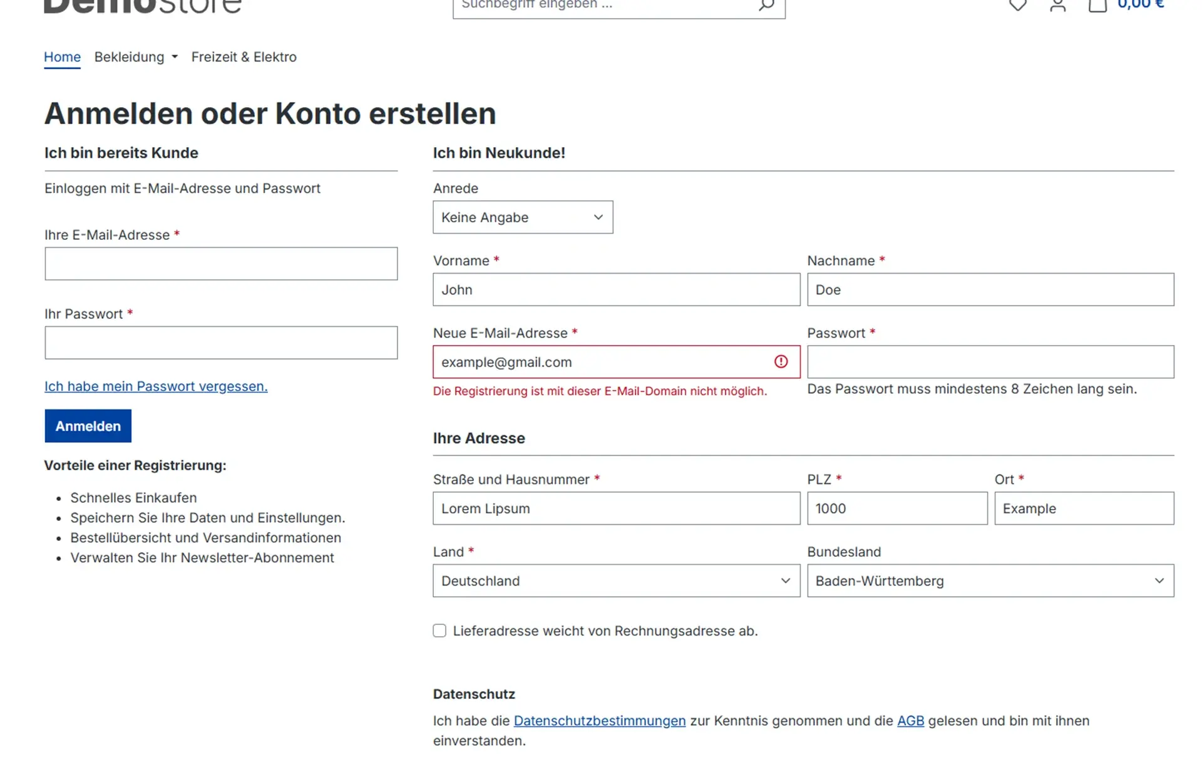1202x757 pixels.
Task: Open the Anrede dropdown
Action: click(523, 217)
